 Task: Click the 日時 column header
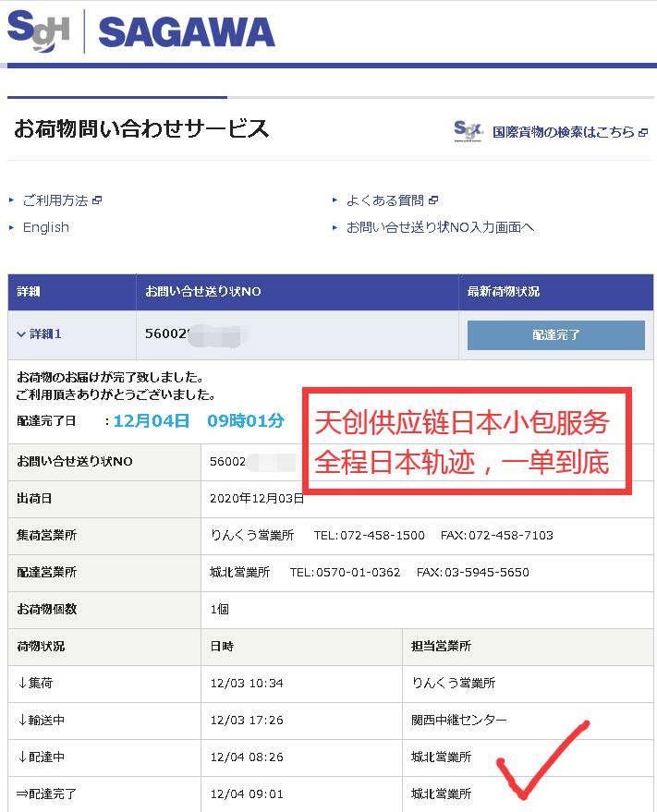coord(222,647)
